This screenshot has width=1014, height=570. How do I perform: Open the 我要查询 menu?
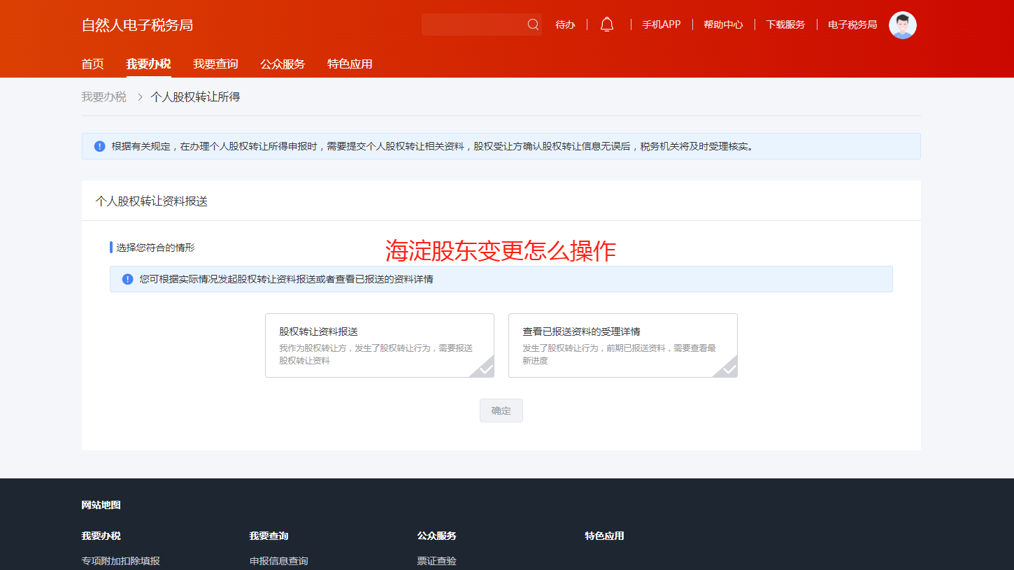coord(214,64)
